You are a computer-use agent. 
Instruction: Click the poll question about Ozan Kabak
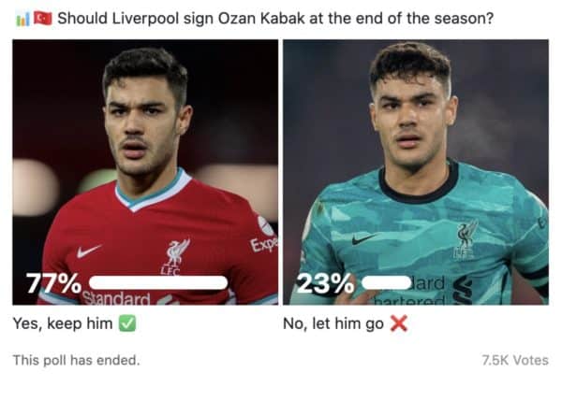(x=275, y=19)
